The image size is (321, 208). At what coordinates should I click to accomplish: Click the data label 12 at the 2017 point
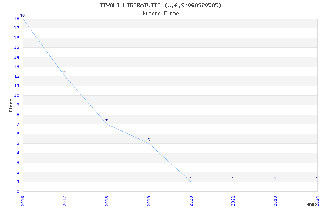tap(64, 73)
